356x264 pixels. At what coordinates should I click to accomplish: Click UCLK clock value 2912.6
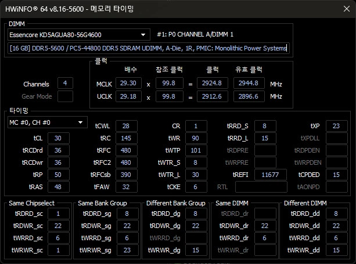tap(213, 96)
